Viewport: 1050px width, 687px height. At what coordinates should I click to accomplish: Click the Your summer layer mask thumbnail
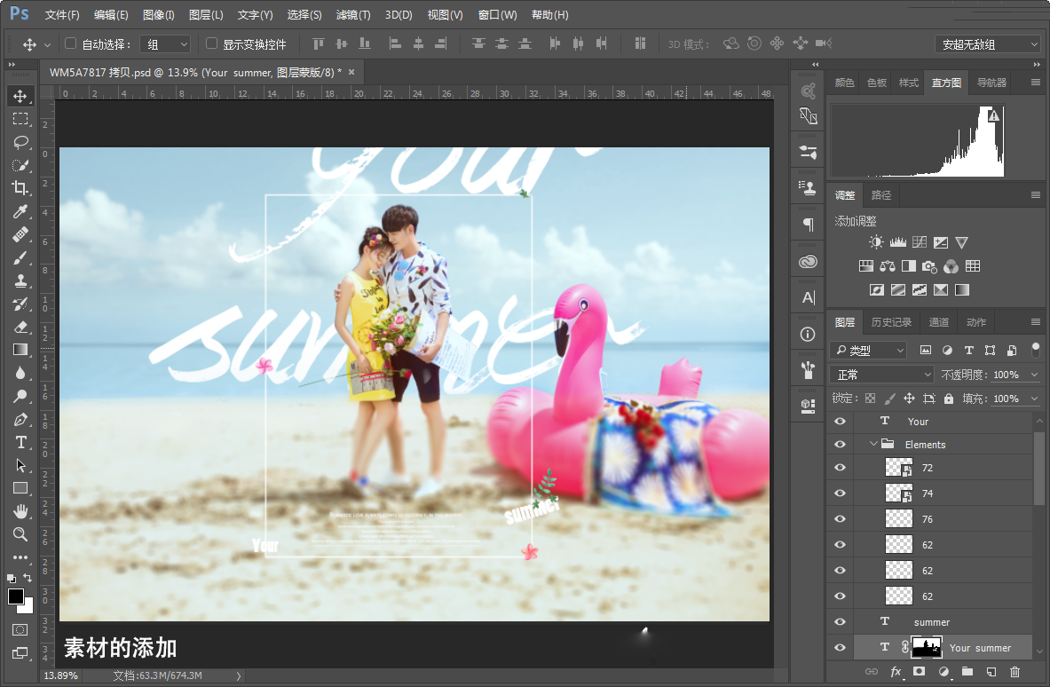(927, 647)
